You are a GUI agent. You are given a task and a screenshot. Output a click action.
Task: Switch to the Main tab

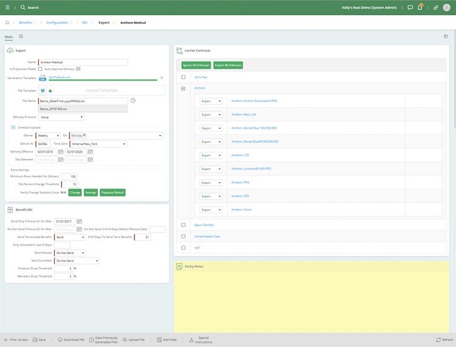9,37
